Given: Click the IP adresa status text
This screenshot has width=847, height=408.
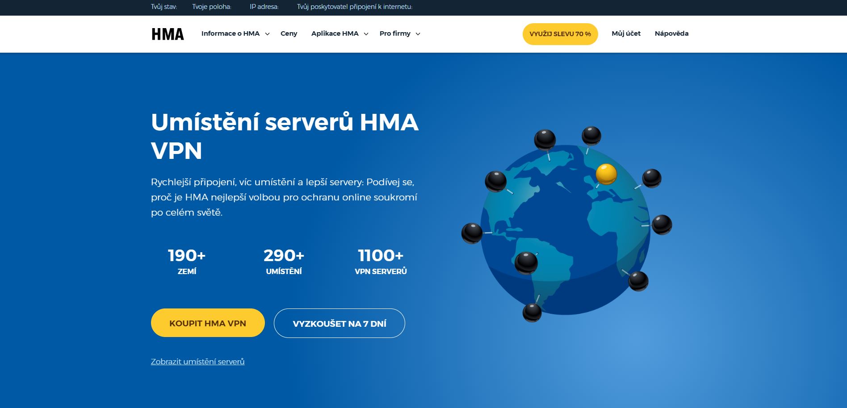Looking at the screenshot, I should click(x=264, y=7).
